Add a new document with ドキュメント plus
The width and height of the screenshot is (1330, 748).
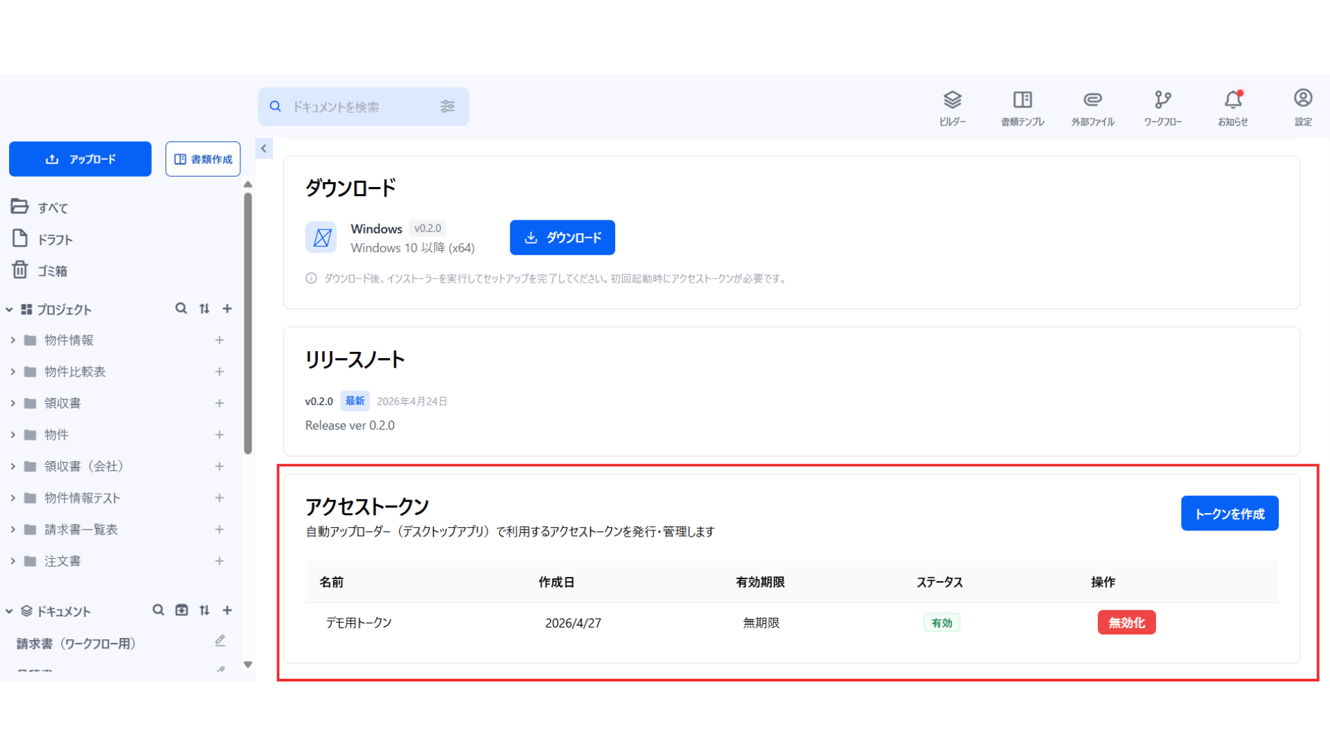227,610
